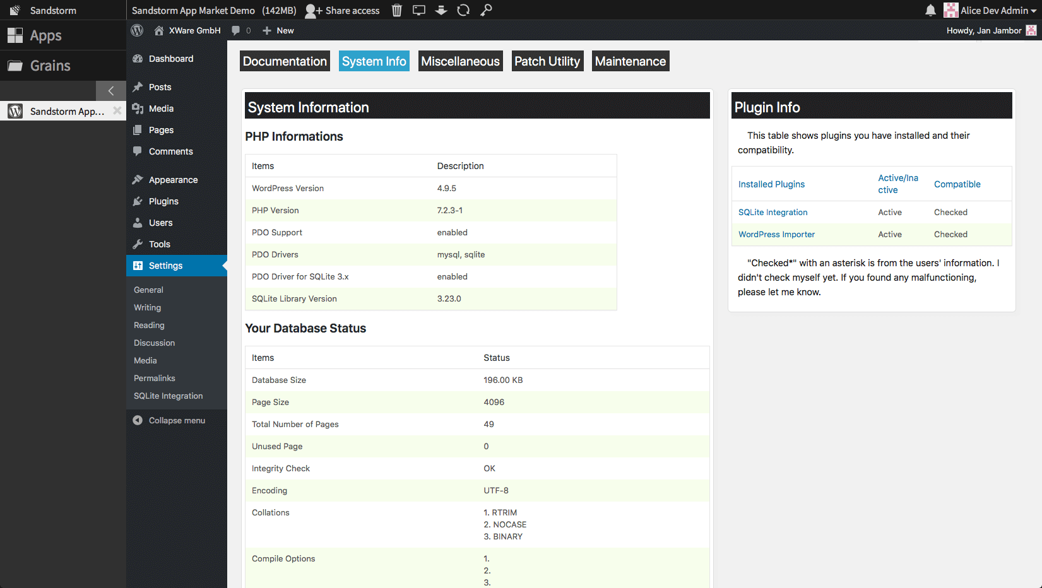
Task: Click Share access in the top bar
Action: click(343, 10)
